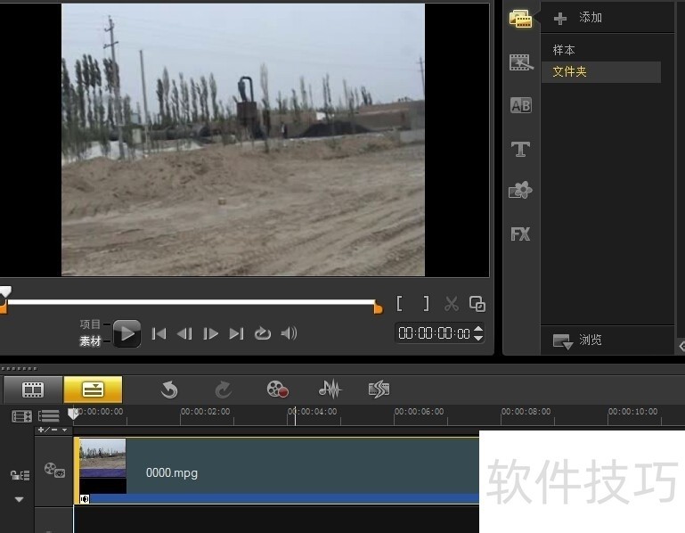Viewport: 685px width, 533px height.
Task: Click the 添加 add folder button
Action: [x=578, y=18]
